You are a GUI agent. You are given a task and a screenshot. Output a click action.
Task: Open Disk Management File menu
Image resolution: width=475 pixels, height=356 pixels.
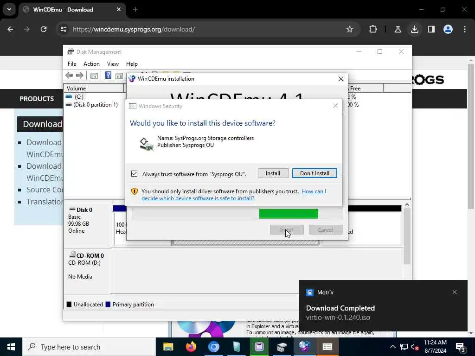click(x=72, y=64)
